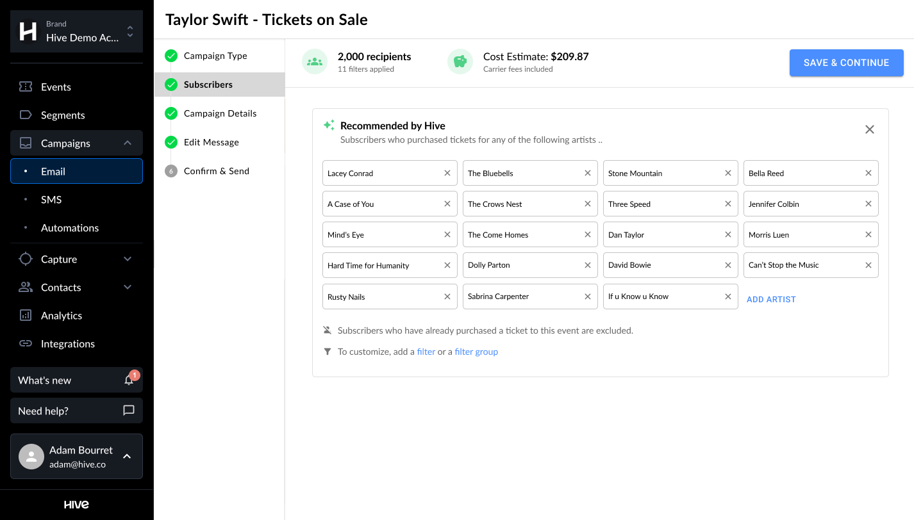The image size is (914, 520).
Task: Expand the Contacts menu chevron
Action: click(128, 287)
